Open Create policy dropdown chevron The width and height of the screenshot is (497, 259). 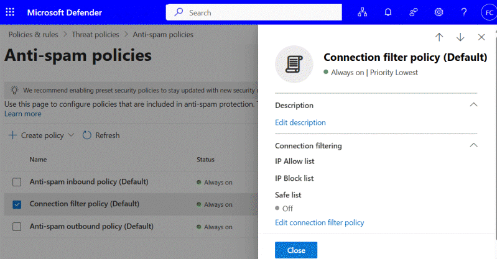71,135
